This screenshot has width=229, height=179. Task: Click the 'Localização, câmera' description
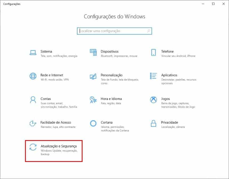coord(173,127)
